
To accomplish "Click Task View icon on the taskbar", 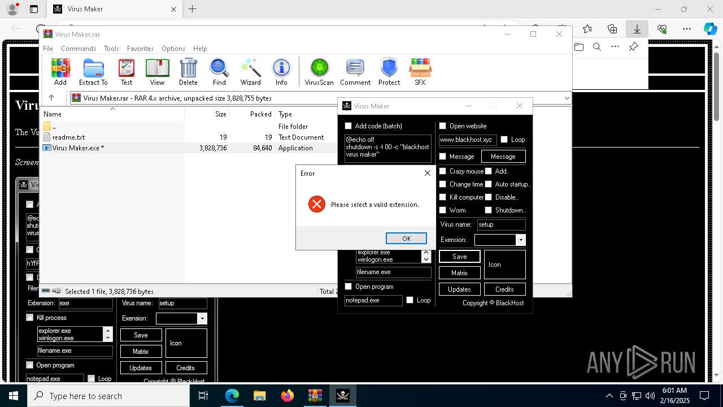I will (x=204, y=396).
